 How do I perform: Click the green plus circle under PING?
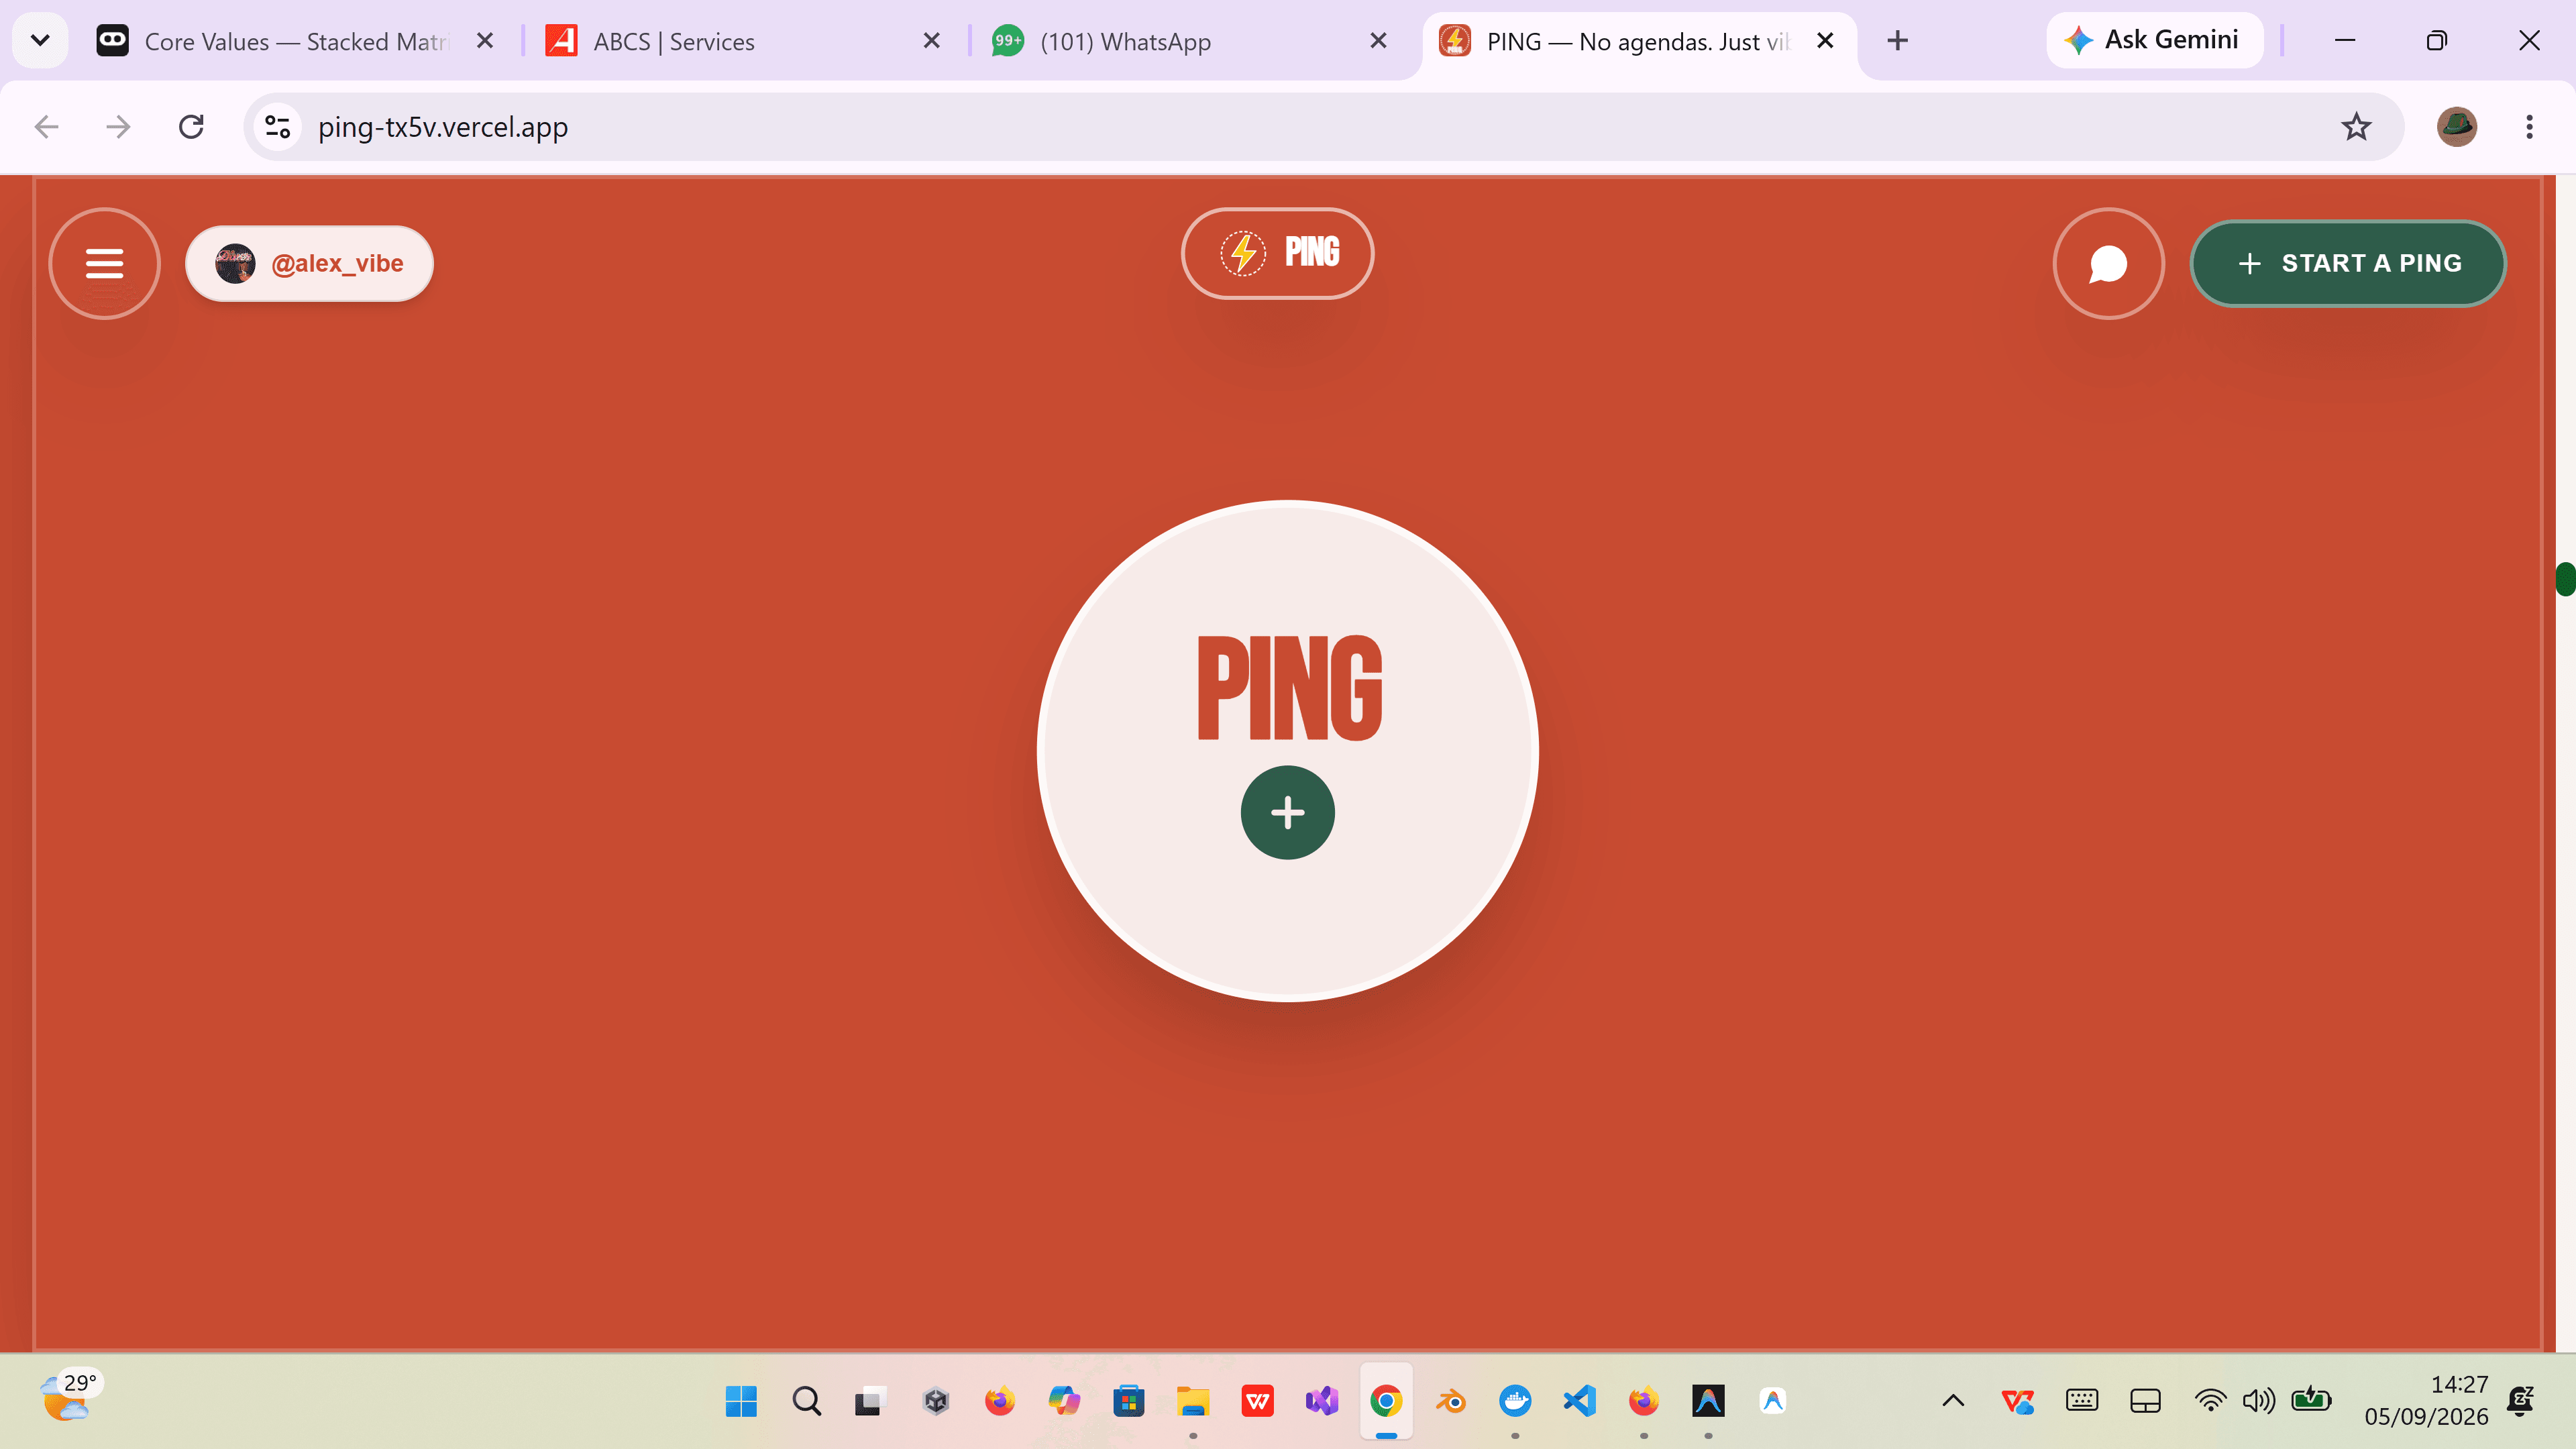[1287, 812]
